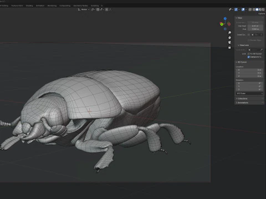Click 3D Cursor Location Z field
Viewport: 266px width, 199px height.
click(x=249, y=76)
